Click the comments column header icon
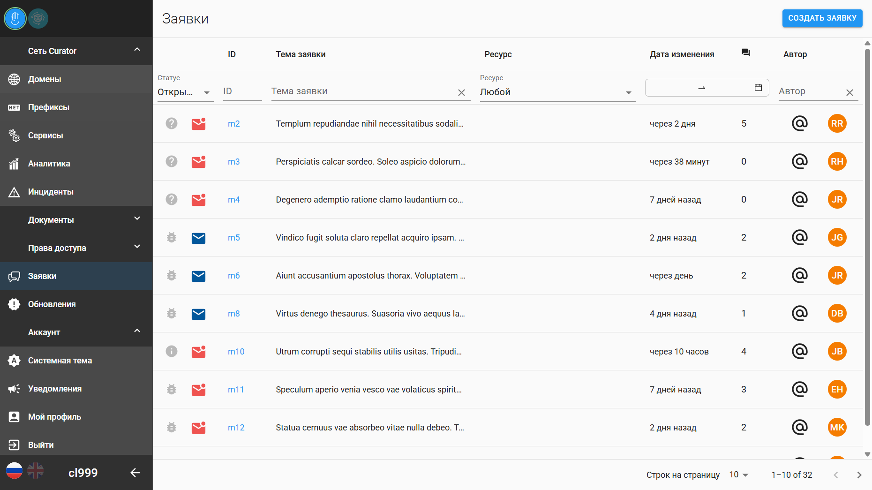The width and height of the screenshot is (872, 490). [x=745, y=53]
